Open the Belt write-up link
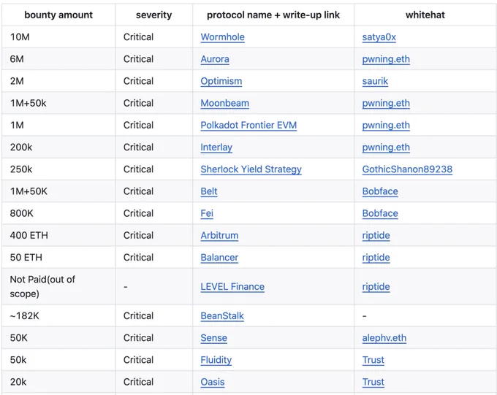Screen dimensions: 497x395 click(209, 191)
